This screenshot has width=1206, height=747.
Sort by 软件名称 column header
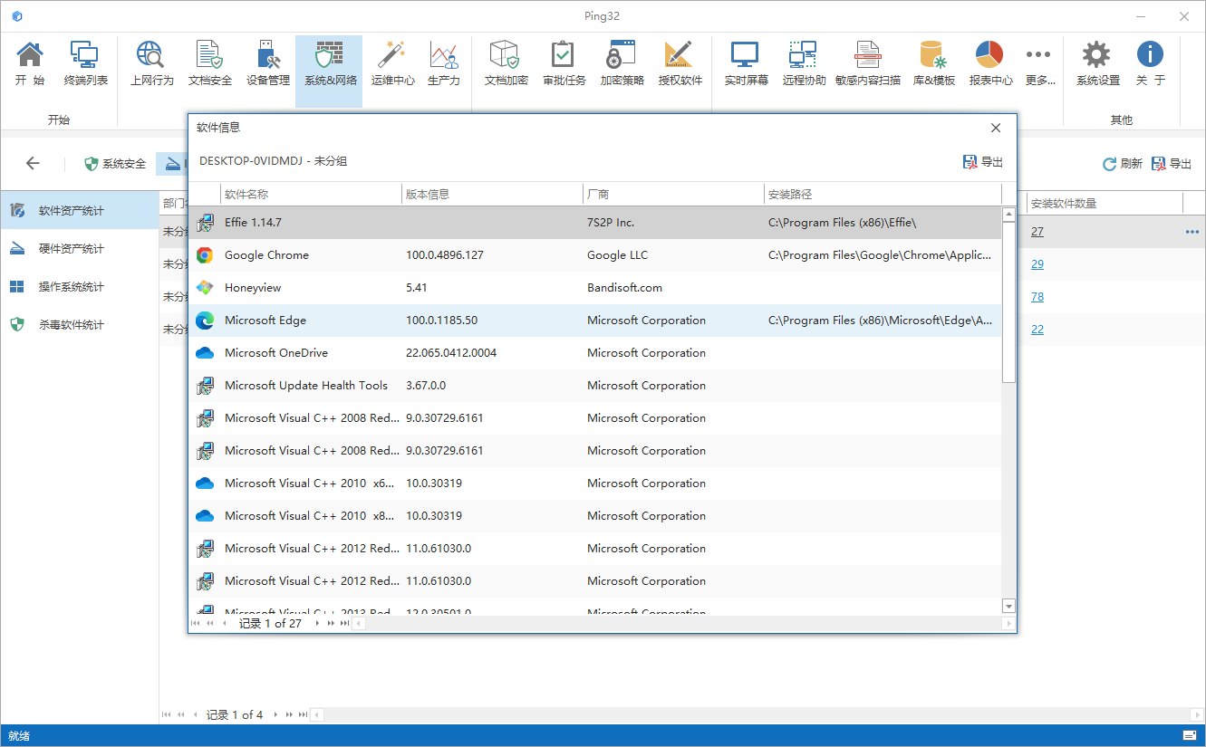pos(311,194)
